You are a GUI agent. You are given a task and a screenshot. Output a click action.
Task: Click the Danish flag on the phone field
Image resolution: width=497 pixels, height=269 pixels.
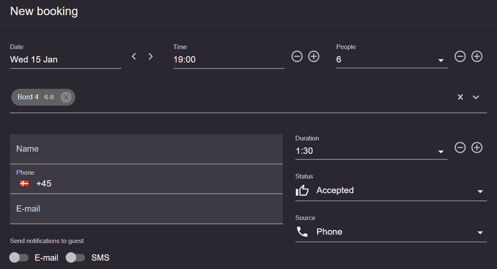(24, 183)
